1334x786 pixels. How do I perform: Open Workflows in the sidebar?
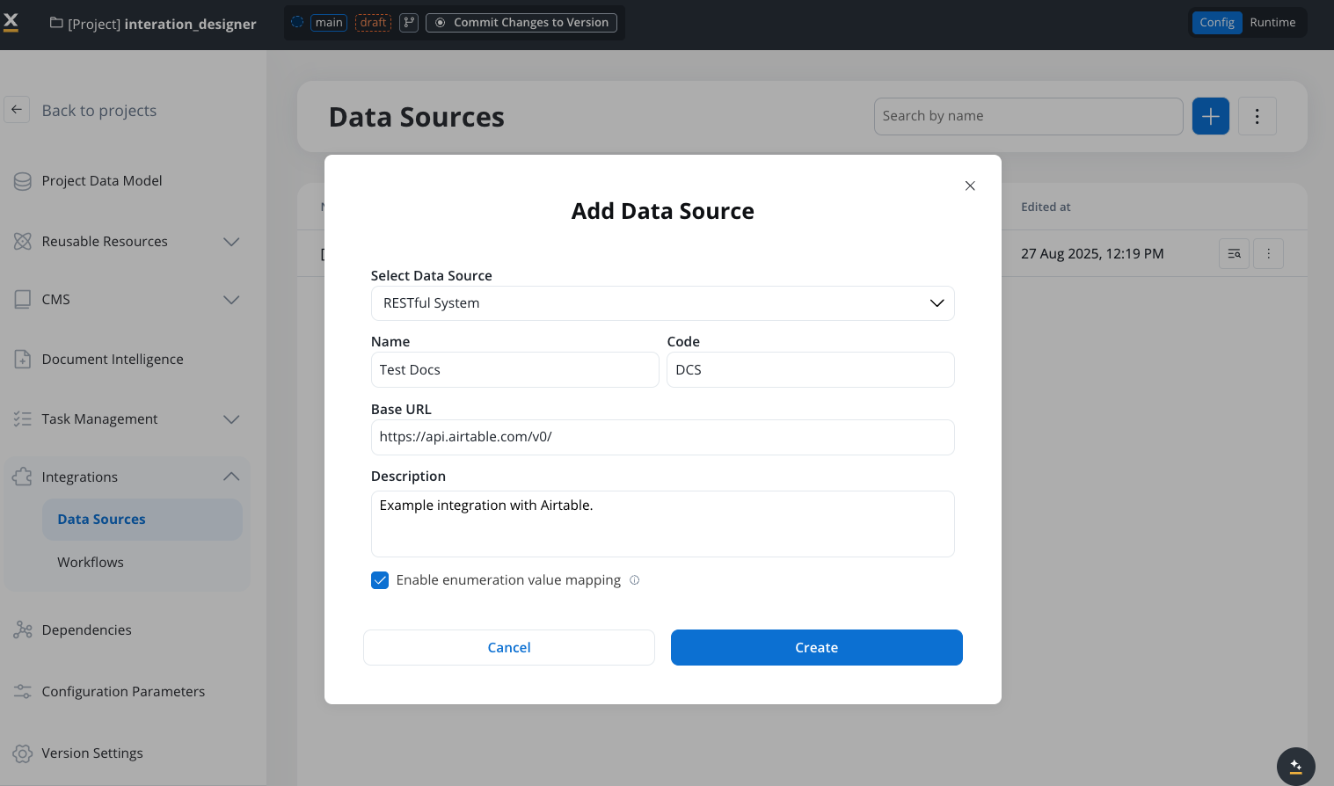[x=91, y=563]
